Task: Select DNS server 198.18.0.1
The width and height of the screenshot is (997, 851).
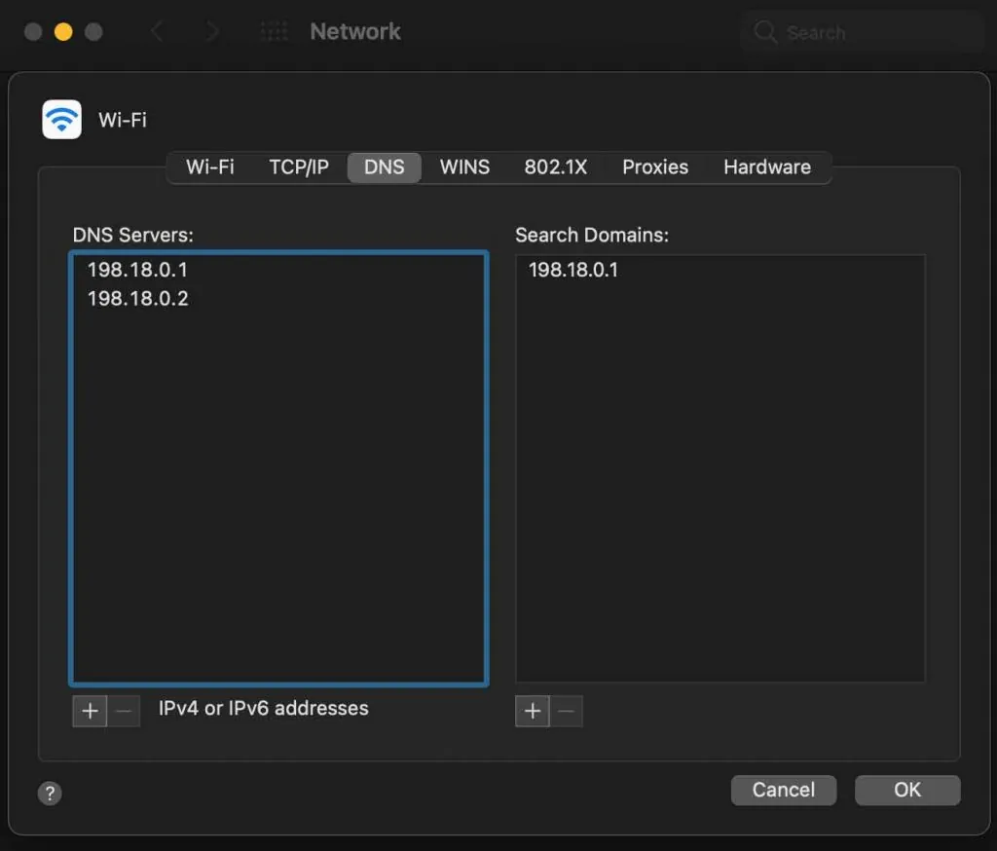Action: tap(278, 270)
